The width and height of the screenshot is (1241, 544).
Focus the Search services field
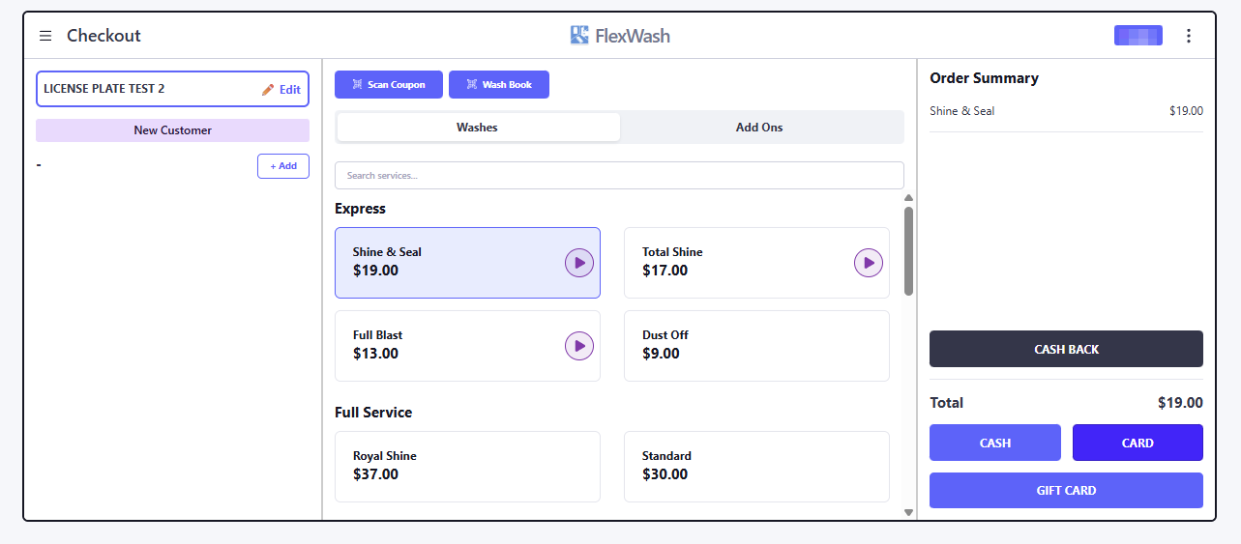point(619,176)
